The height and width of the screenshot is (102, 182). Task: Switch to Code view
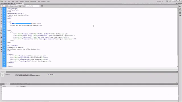point(3,6)
